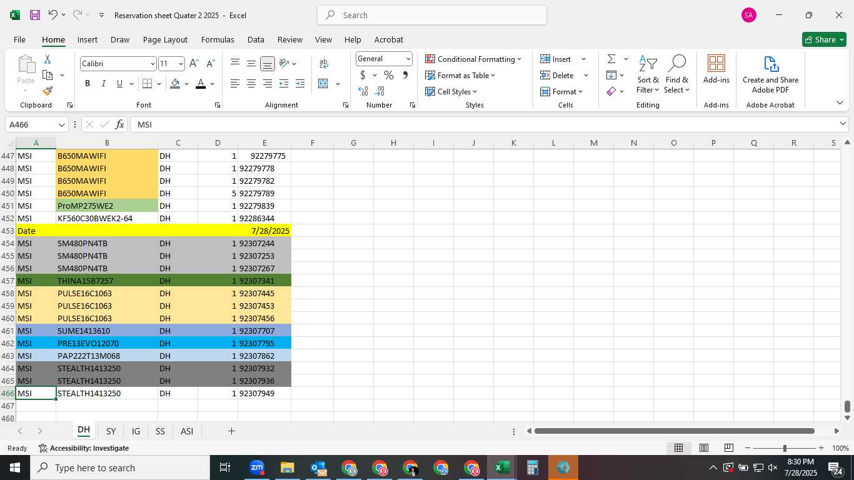Save the workbook with the Save icon
Screen dimensions: 854x480
pos(35,15)
